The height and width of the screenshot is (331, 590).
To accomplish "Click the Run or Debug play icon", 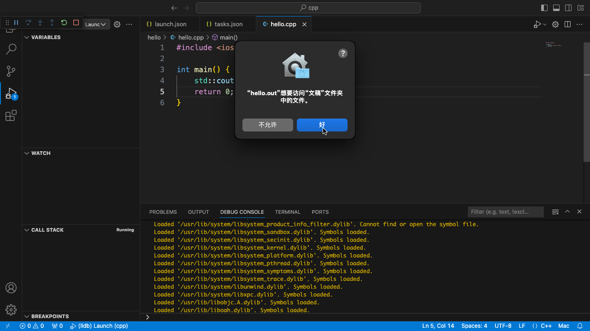I will 537,24.
